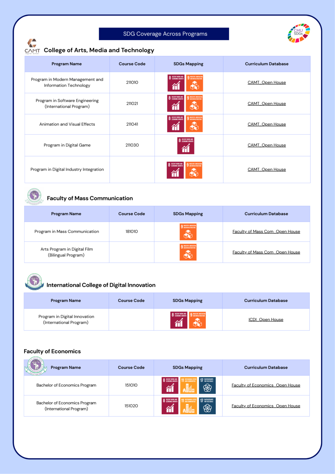Click SDG 17 icon in course 151020 row

[207, 406]
